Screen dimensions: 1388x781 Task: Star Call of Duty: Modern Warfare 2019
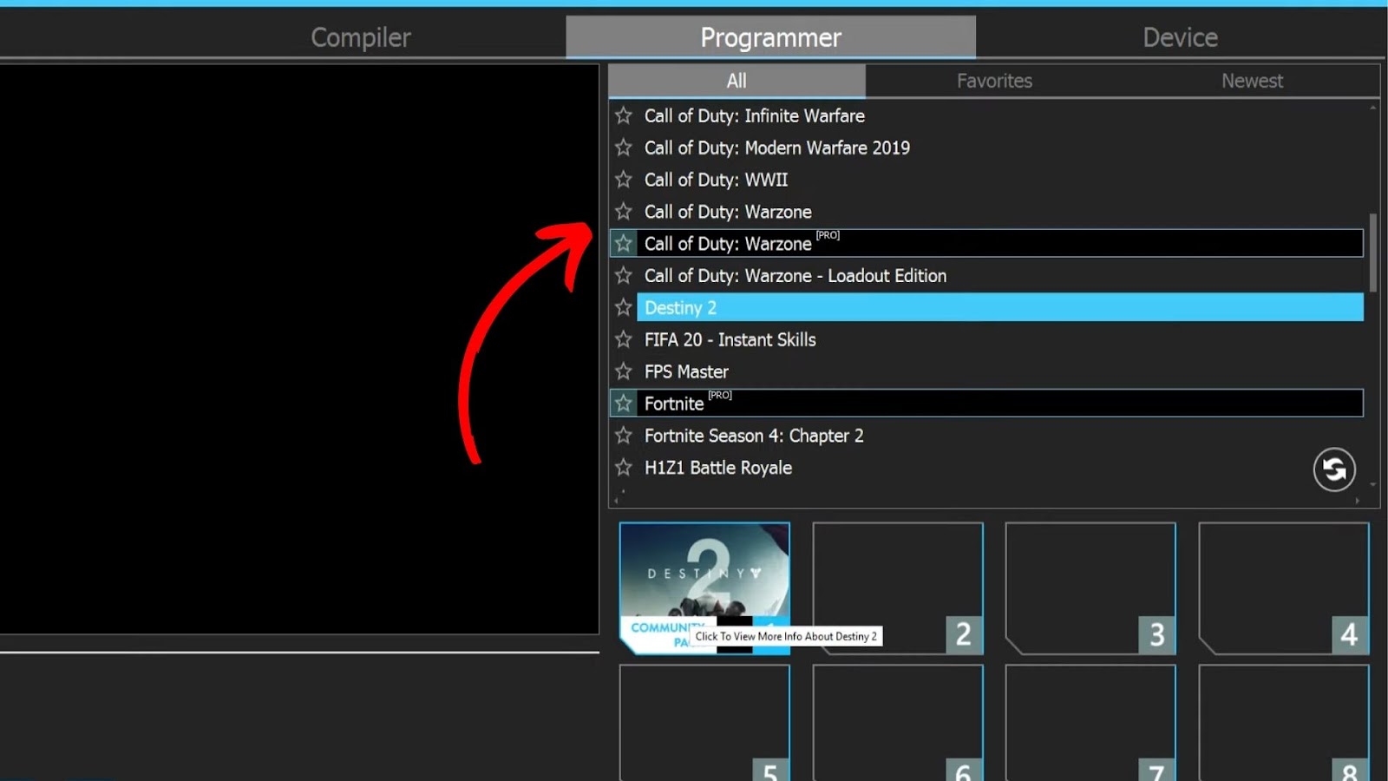(x=624, y=148)
